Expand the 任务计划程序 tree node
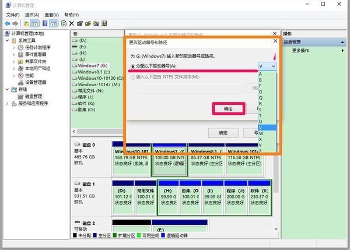350x250 pixels. 14,48
